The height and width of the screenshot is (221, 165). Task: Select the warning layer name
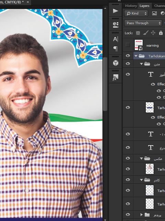coord(153,46)
